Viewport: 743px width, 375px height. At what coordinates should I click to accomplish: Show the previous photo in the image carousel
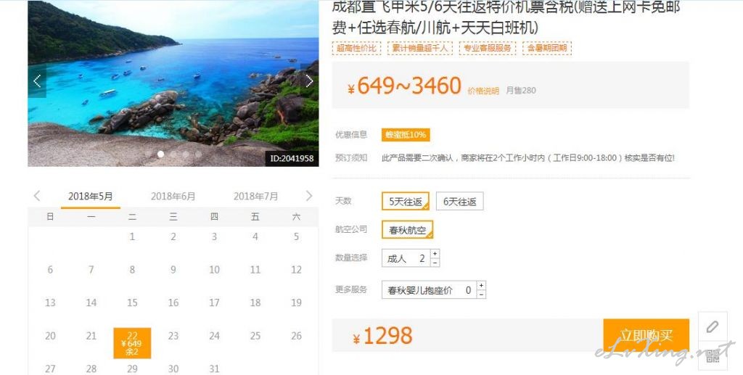(37, 81)
